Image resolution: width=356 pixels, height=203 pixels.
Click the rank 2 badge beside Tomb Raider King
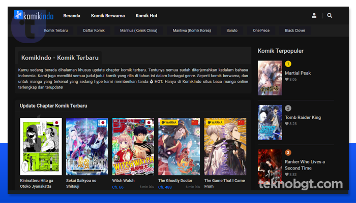(x=288, y=108)
